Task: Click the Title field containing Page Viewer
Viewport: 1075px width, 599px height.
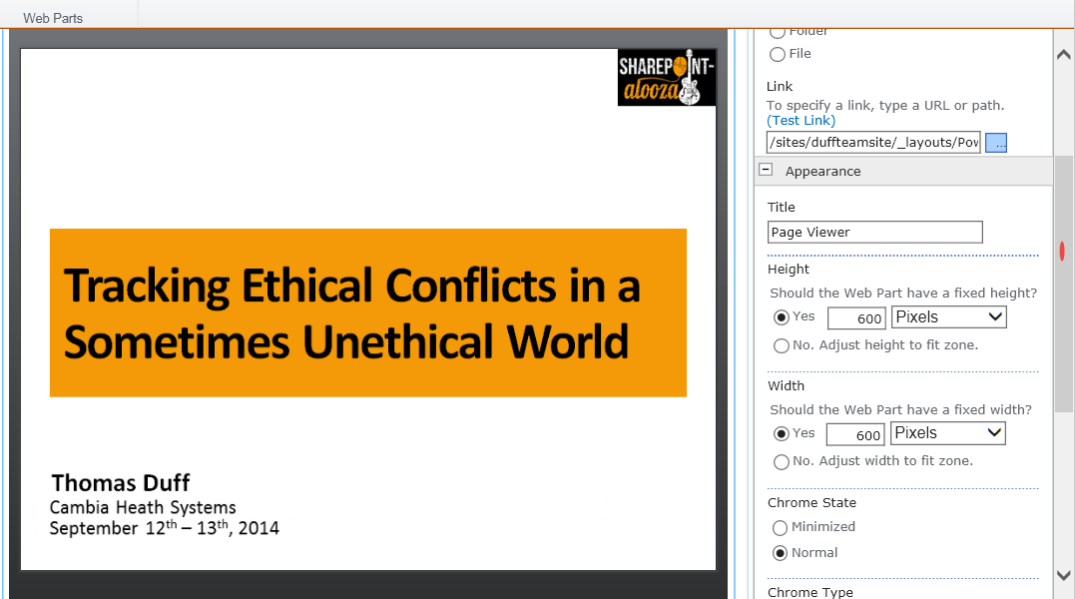Action: click(x=874, y=233)
